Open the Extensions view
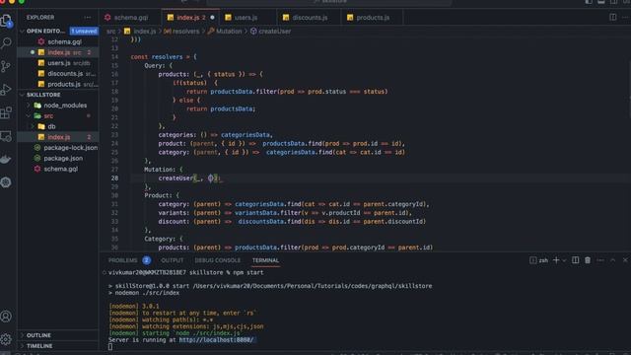 coord(6,112)
